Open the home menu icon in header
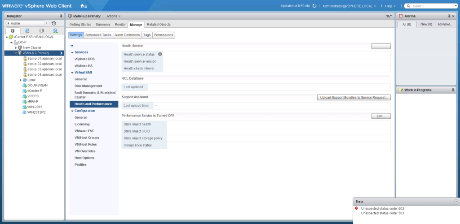460x224 pixels. 84,6
